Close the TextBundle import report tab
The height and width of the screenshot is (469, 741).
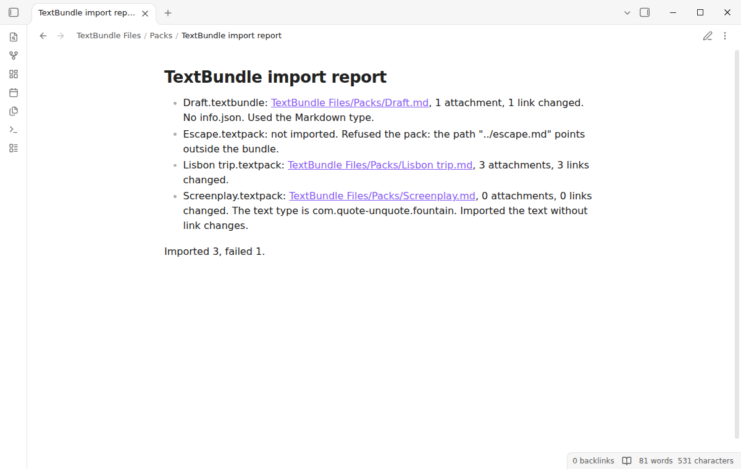145,13
